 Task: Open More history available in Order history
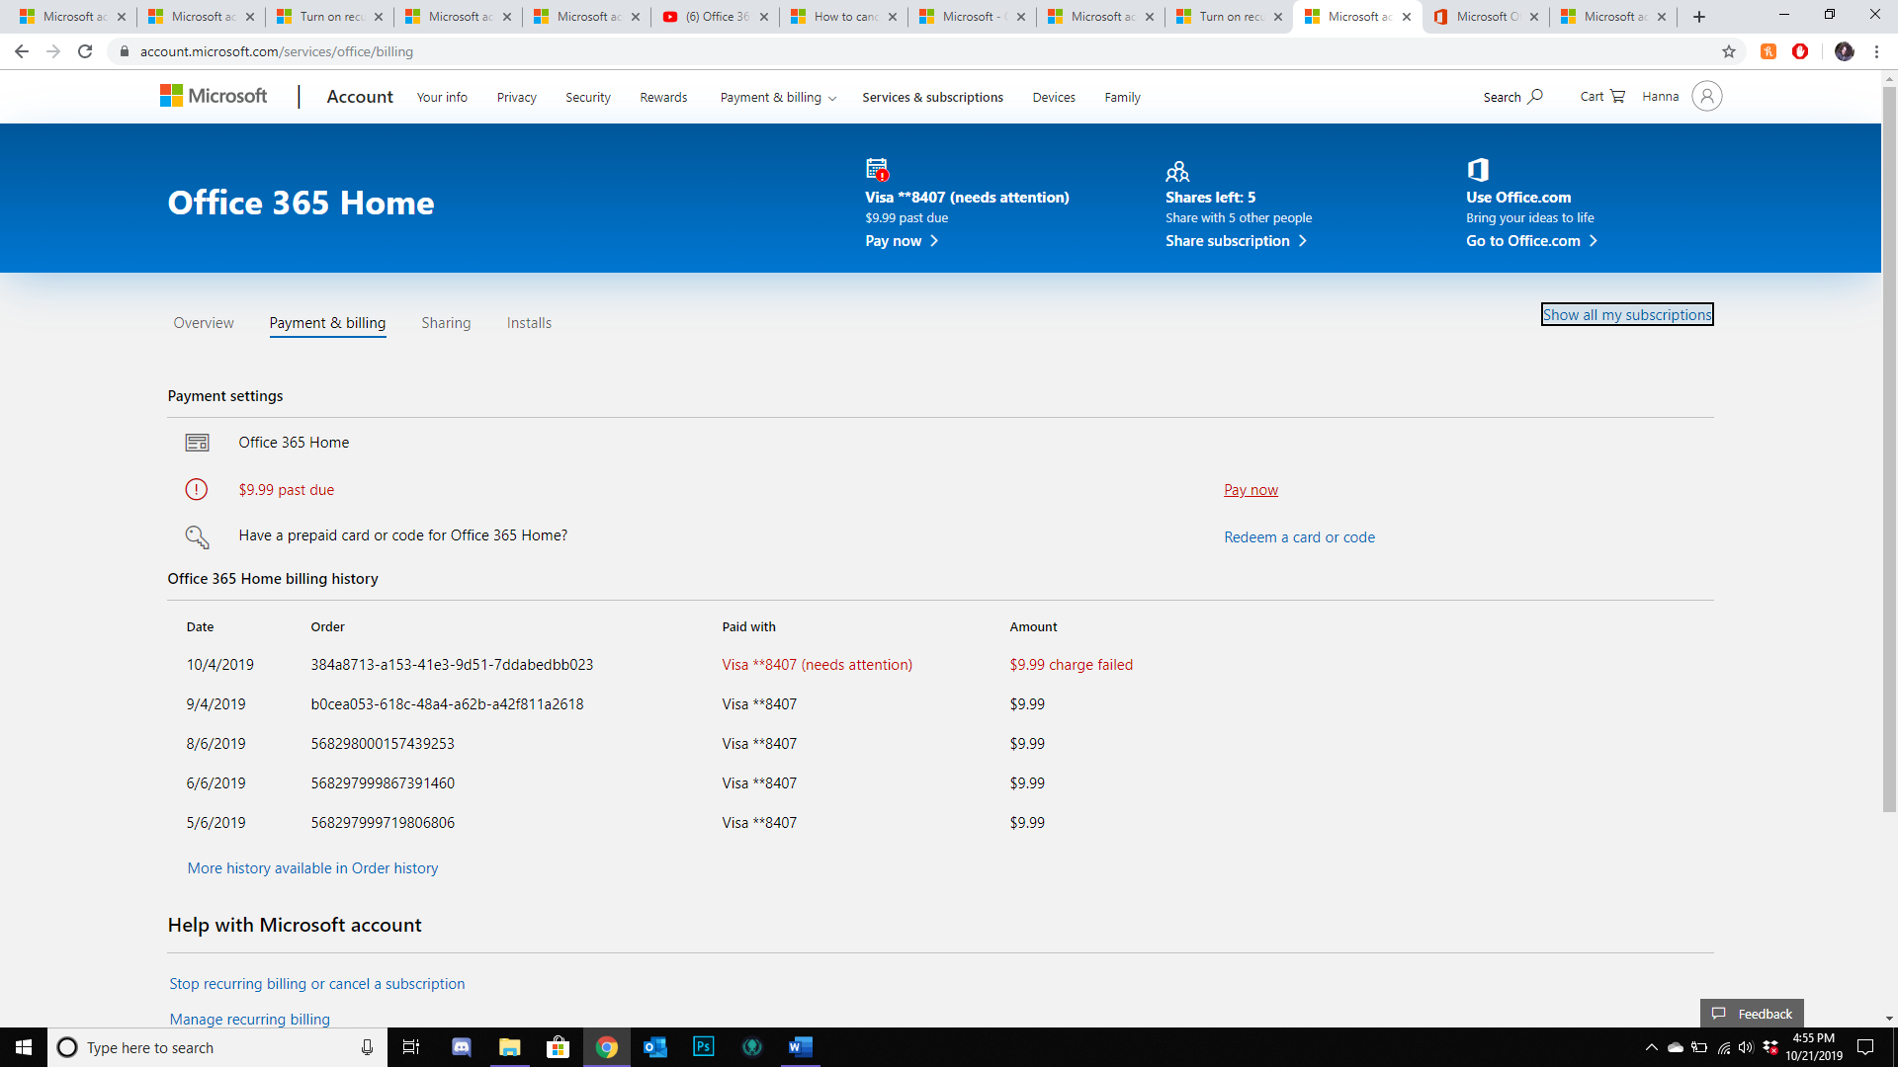[x=312, y=868]
